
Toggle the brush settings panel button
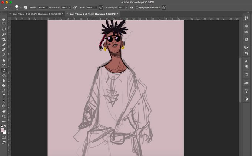pos(26,7)
